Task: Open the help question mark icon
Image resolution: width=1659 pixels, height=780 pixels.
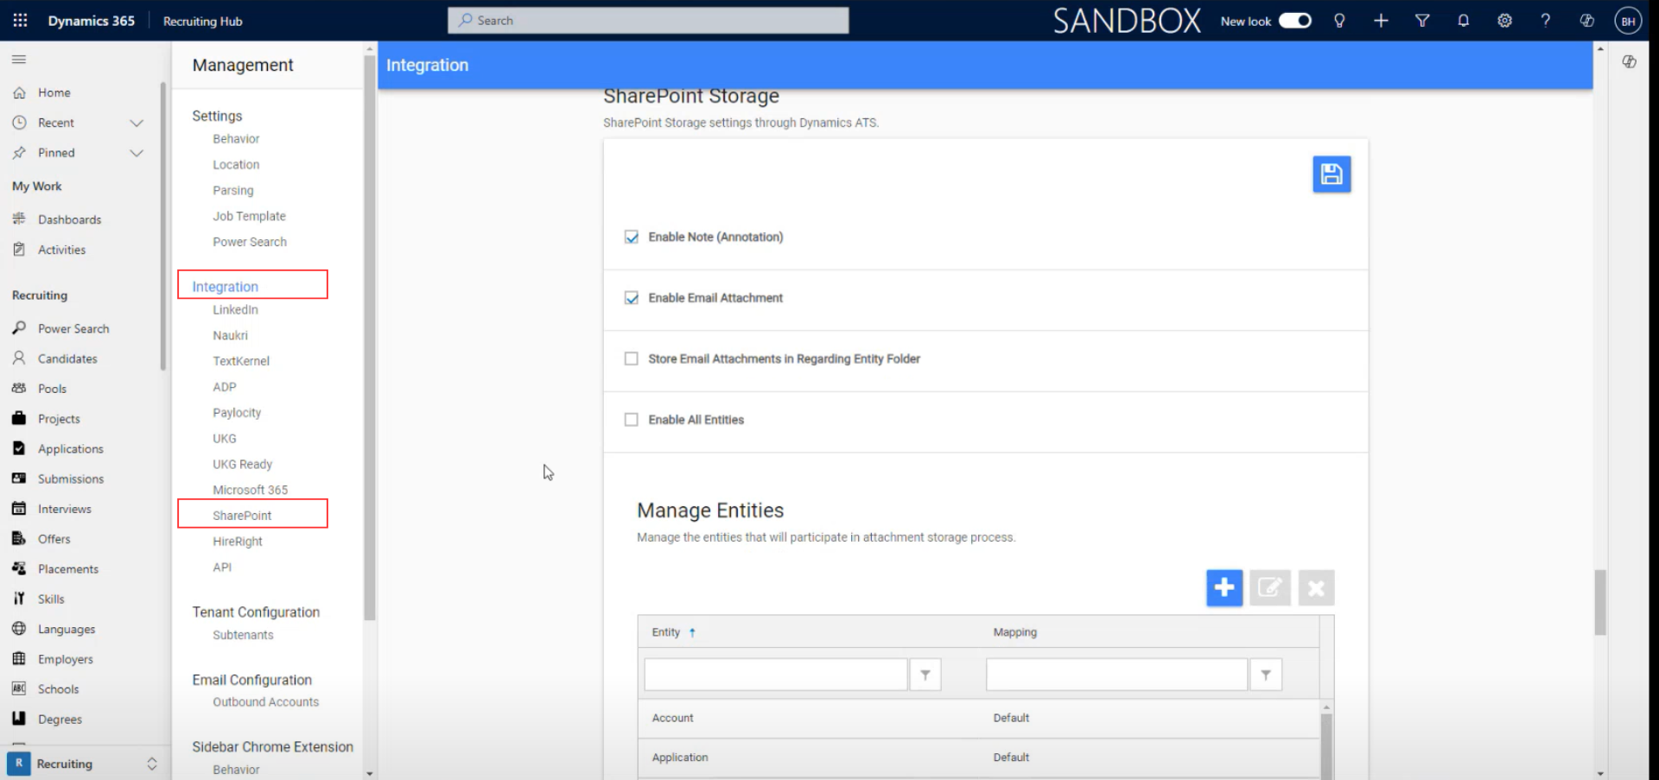Action: [x=1545, y=21]
